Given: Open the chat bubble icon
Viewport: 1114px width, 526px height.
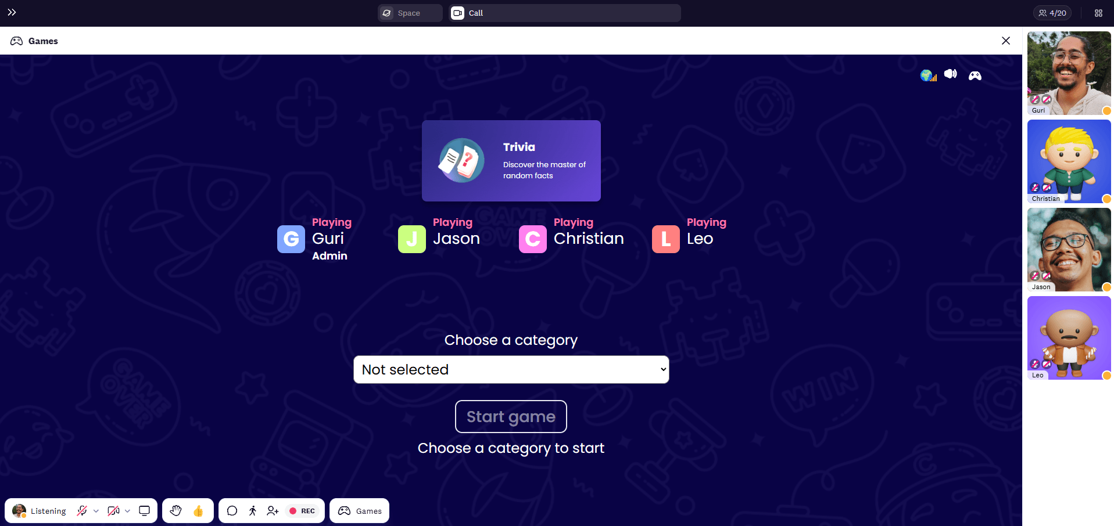Looking at the screenshot, I should [x=232, y=511].
